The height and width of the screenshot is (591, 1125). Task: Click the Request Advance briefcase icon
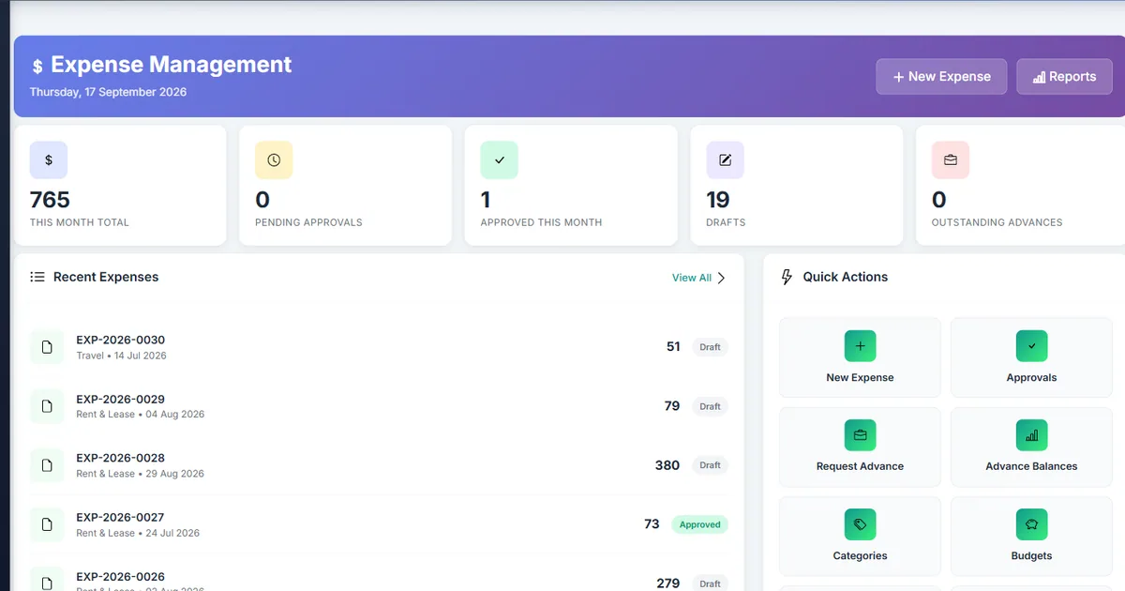pos(860,435)
